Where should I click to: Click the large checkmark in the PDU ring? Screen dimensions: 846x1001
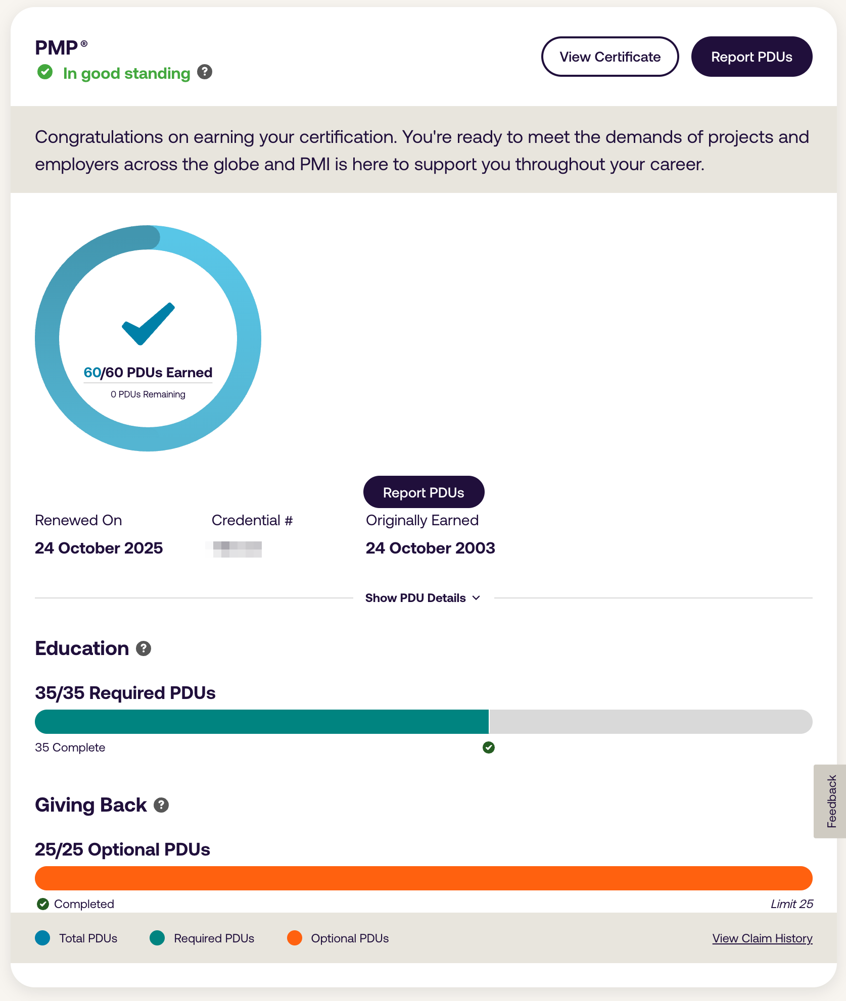(148, 324)
